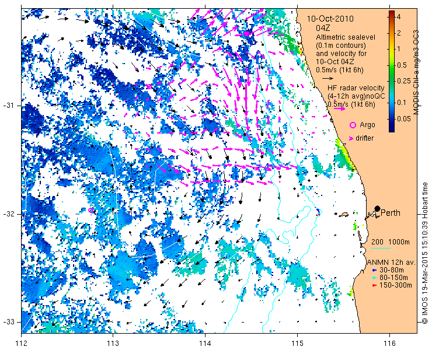
Task: Click the colorbar value '0.25'
Action: tap(403, 81)
